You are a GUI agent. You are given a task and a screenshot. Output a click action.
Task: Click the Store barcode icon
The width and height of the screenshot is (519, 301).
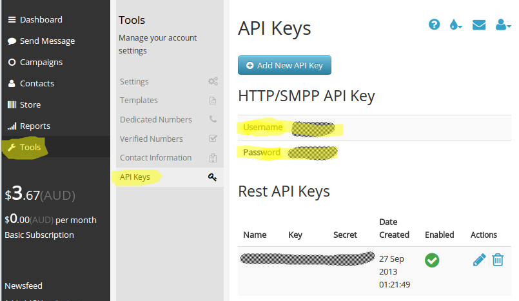[12, 104]
